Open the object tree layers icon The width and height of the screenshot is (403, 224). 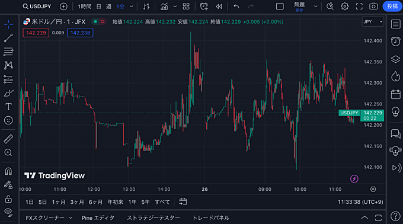[395, 59]
